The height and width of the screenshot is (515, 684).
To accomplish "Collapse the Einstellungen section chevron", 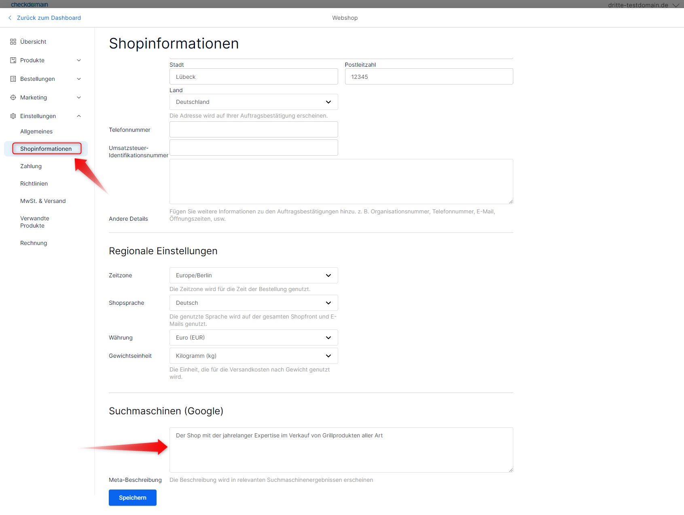I will tap(79, 116).
